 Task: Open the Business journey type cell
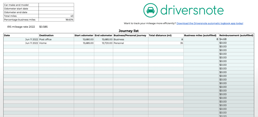[131, 39]
